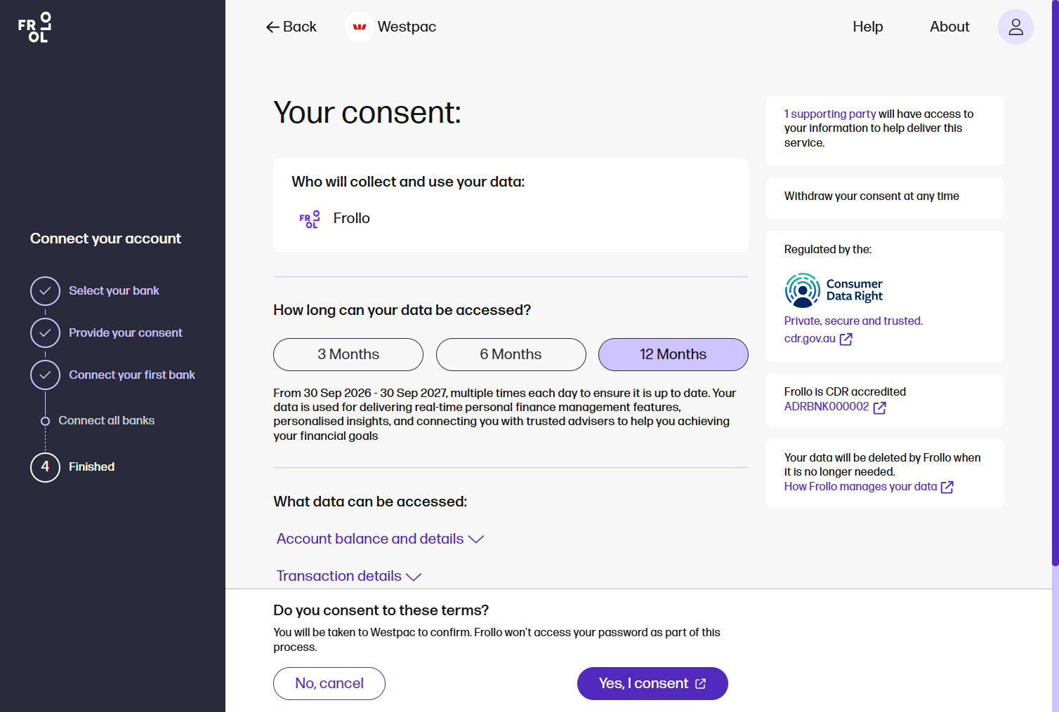Click external link icon next to cdr.gov.au

[x=846, y=340]
